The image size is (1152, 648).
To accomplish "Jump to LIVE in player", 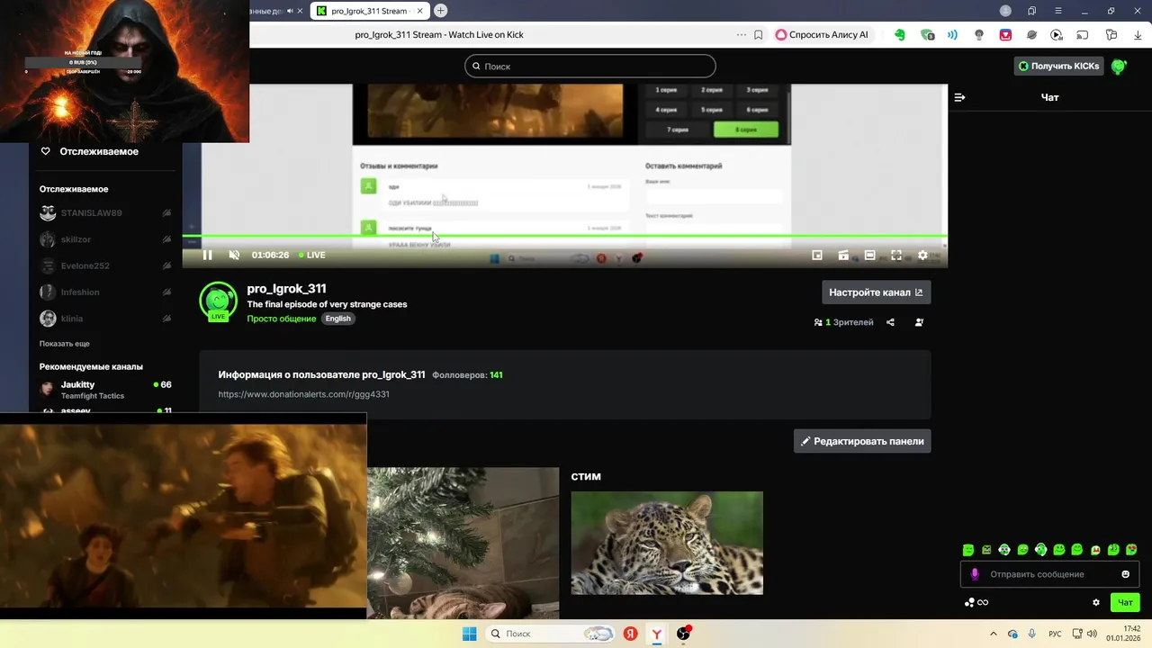I will [312, 256].
